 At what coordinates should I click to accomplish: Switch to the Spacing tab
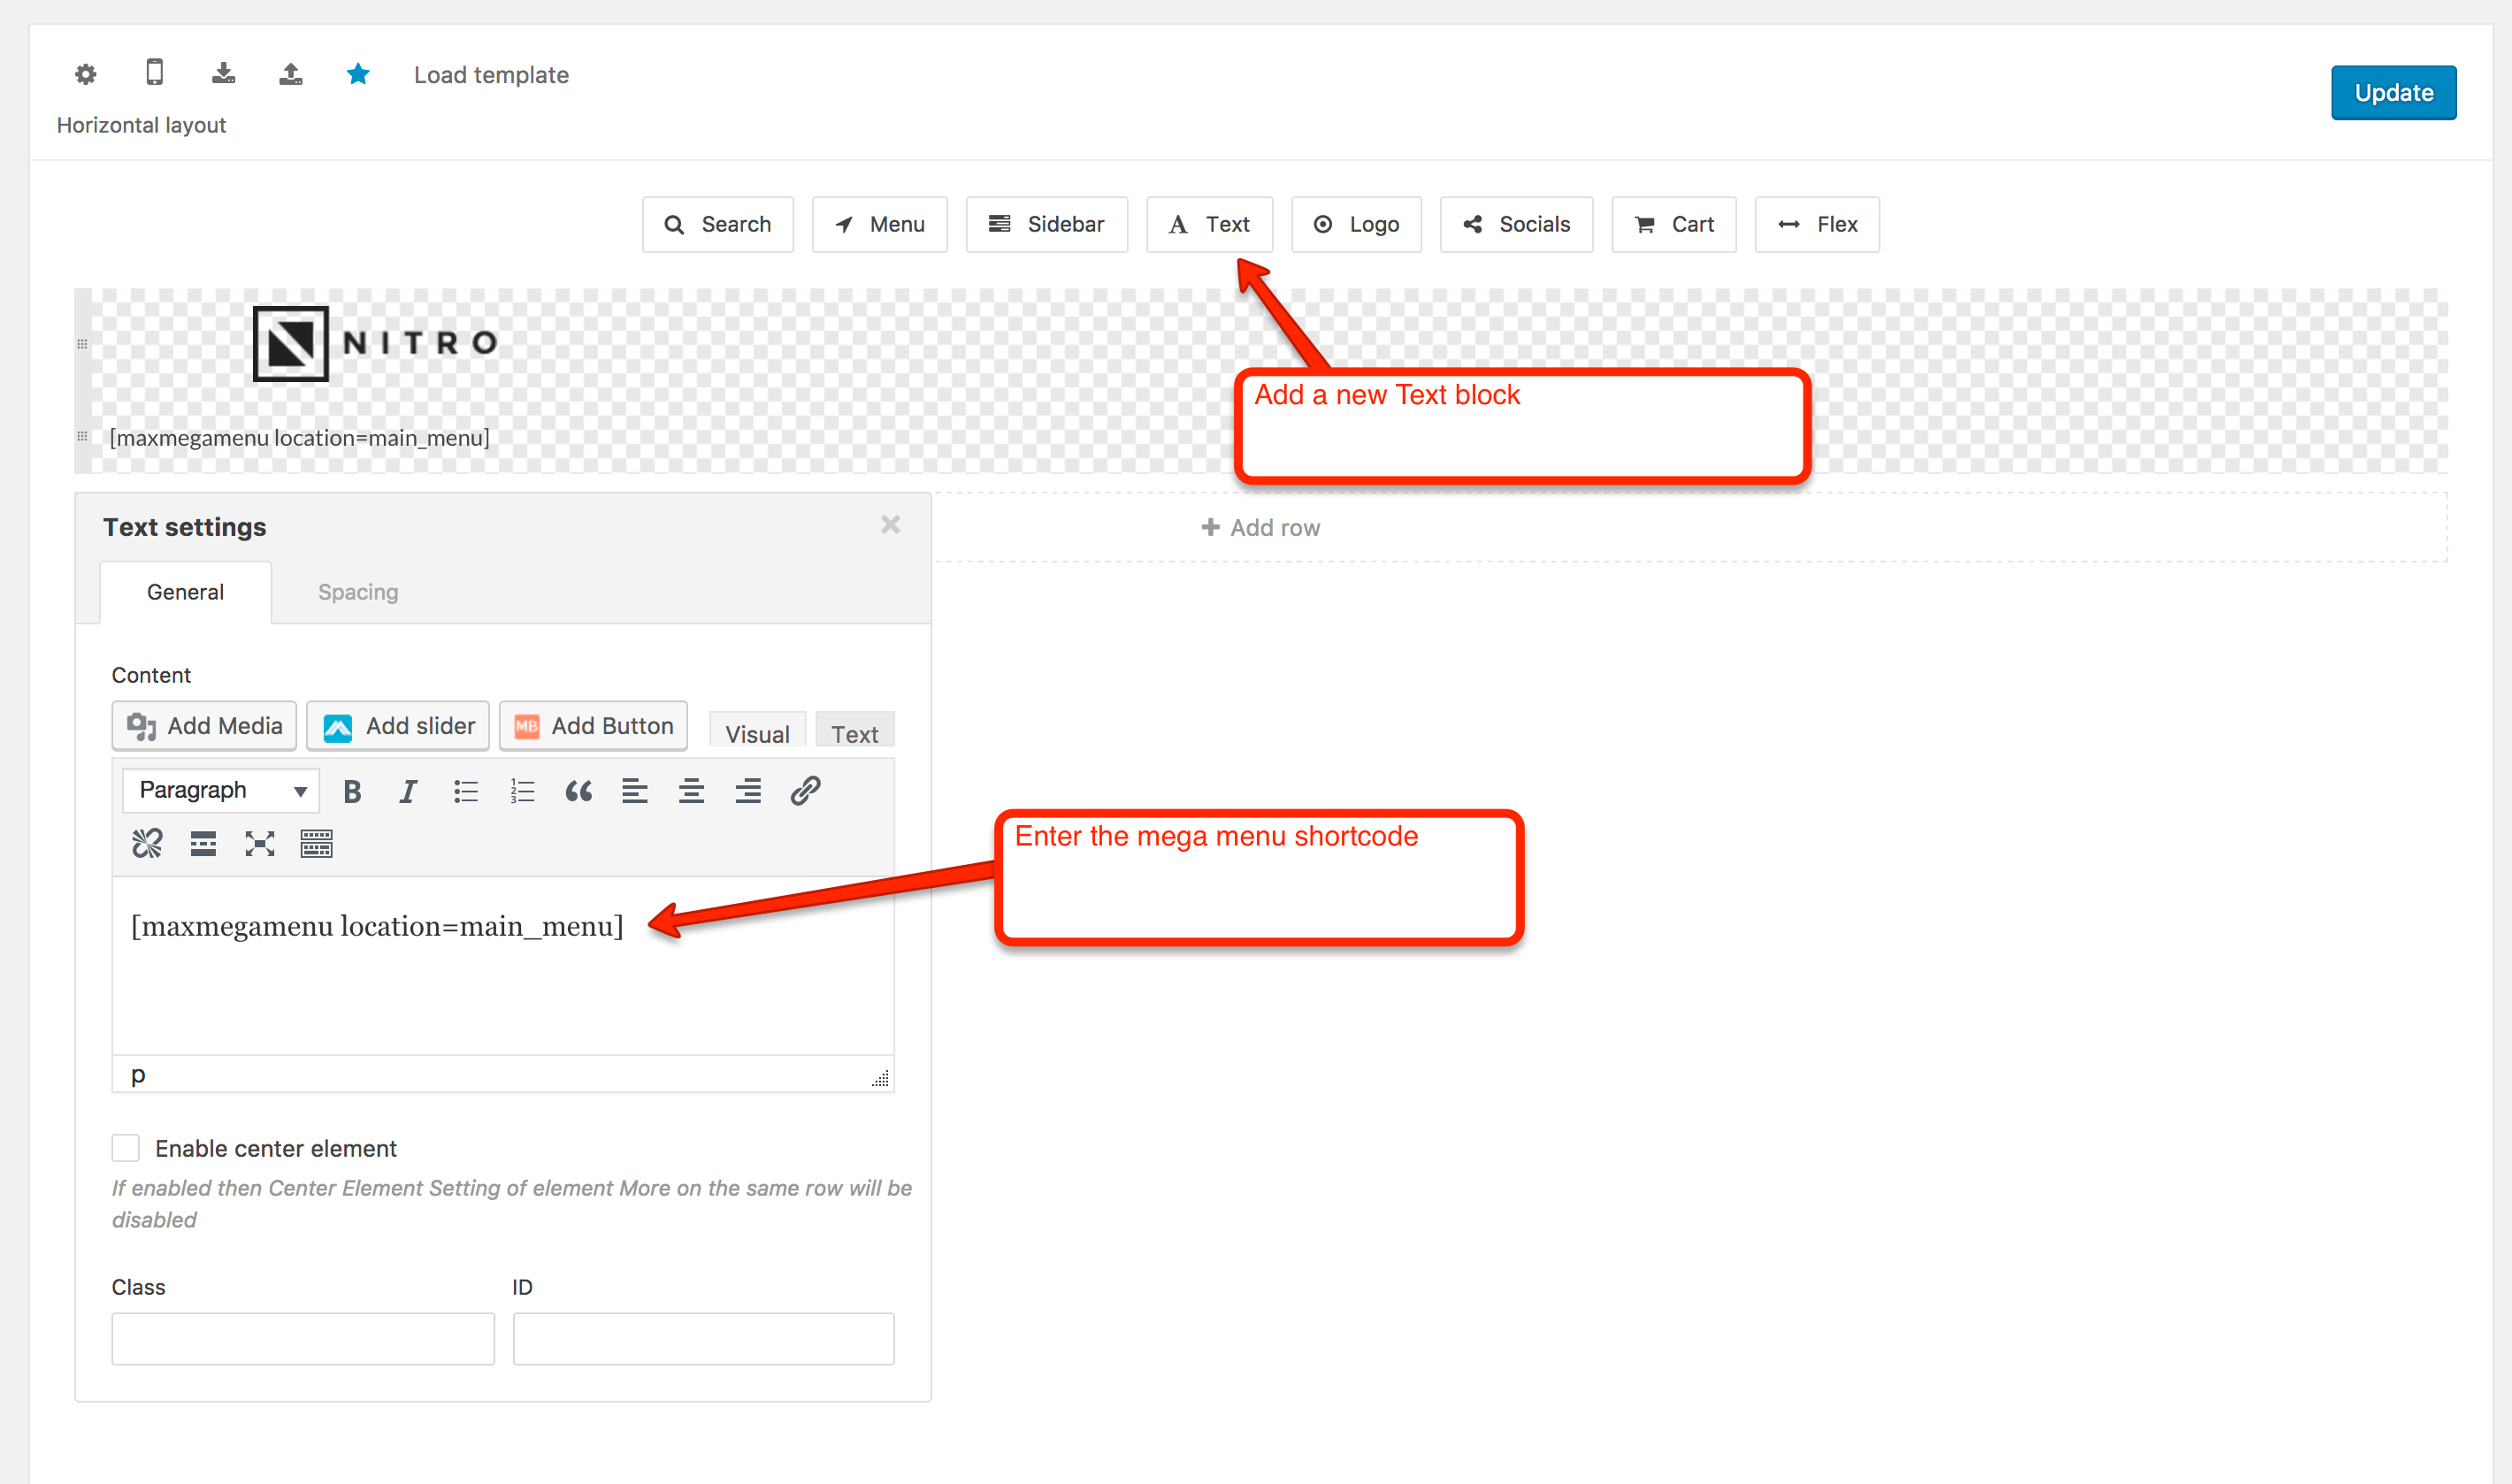(358, 592)
